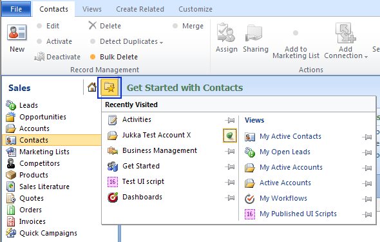Open the File menu tab
This screenshot has width=380, height=242.
click(x=16, y=9)
